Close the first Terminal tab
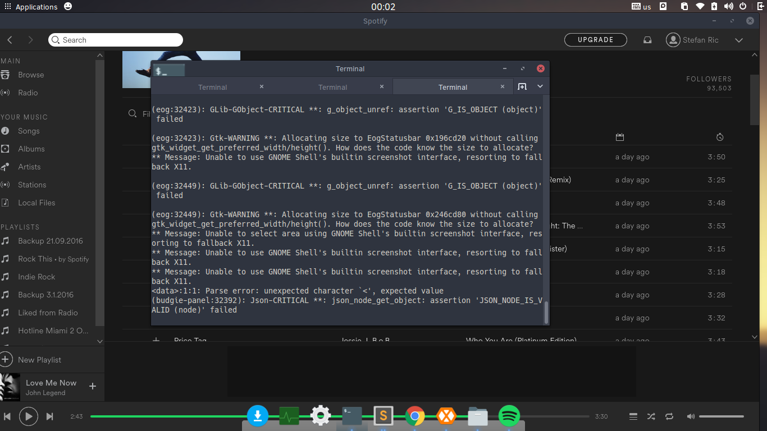The image size is (767, 431). (262, 86)
